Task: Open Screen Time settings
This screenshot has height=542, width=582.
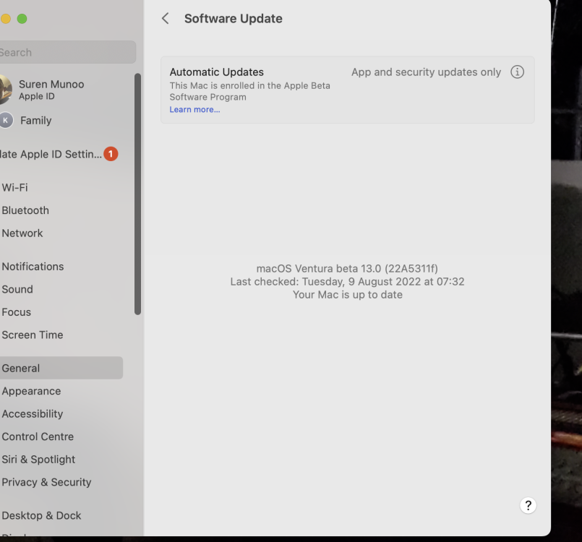Action: [x=61, y=335]
